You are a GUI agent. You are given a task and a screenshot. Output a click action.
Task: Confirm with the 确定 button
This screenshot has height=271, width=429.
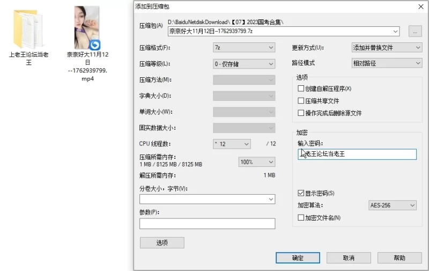click(298, 258)
